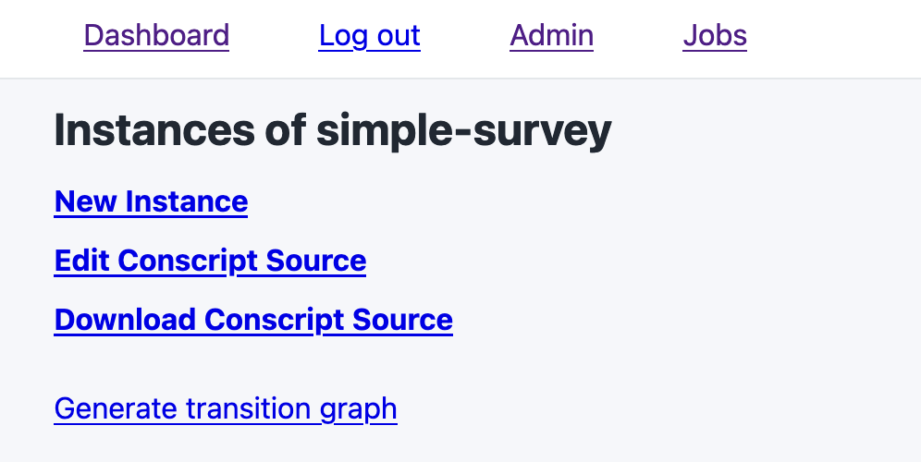This screenshot has width=921, height=462.
Task: Open the Jobs navigation link
Action: [x=715, y=36]
